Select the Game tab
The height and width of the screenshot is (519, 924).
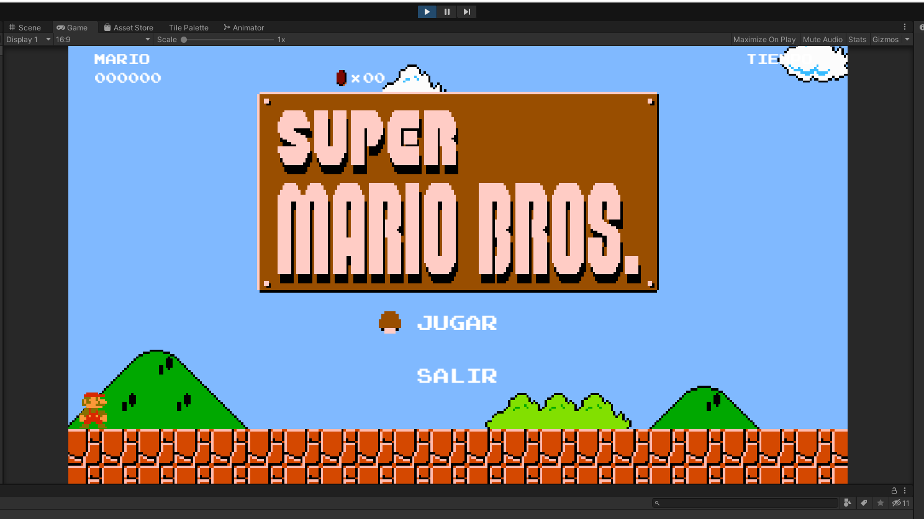coord(72,27)
